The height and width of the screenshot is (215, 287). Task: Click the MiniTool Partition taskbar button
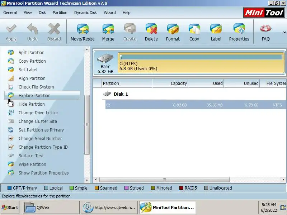[167, 207]
